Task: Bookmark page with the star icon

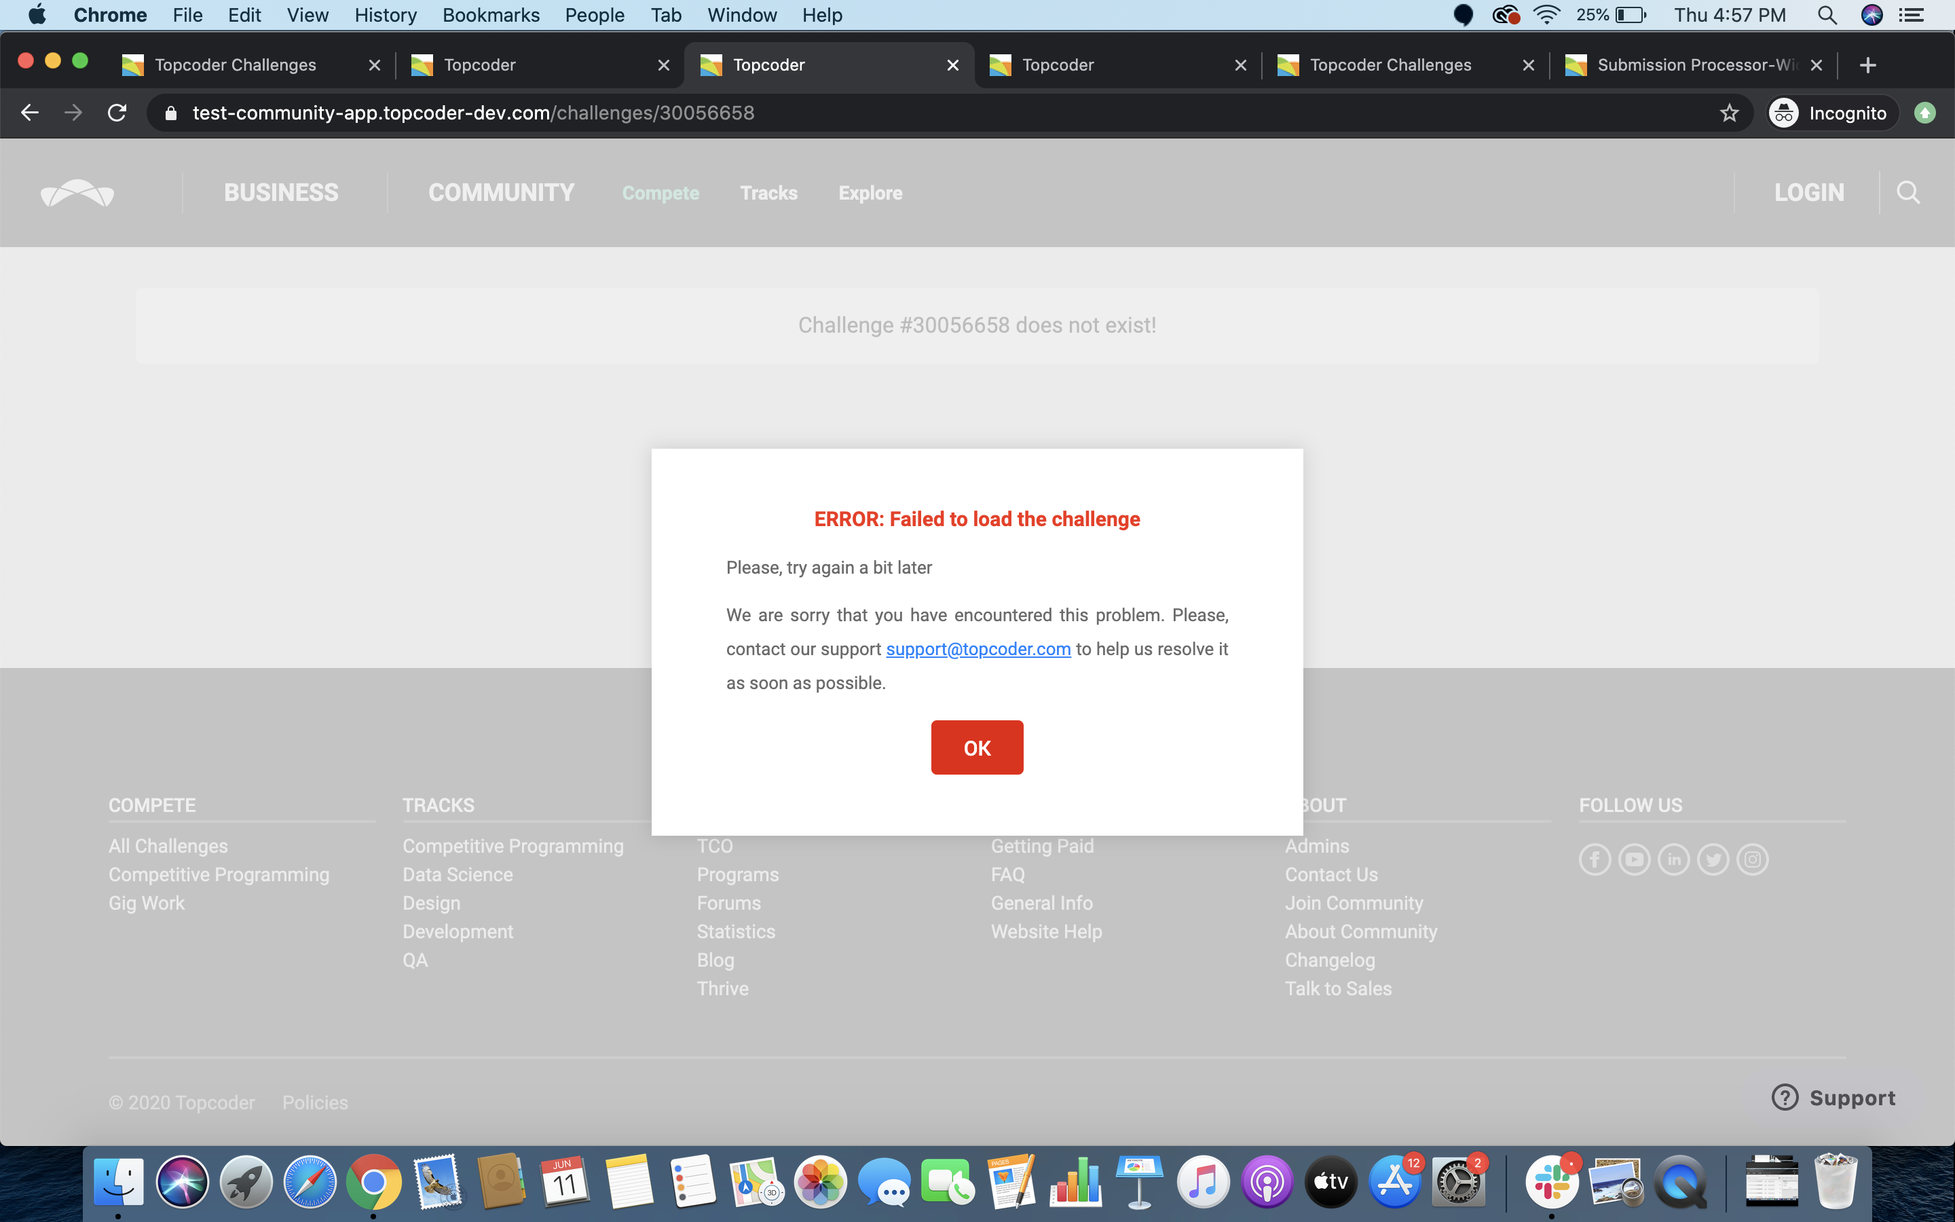Action: [1729, 112]
